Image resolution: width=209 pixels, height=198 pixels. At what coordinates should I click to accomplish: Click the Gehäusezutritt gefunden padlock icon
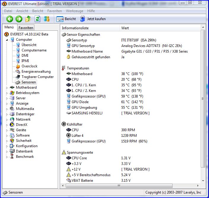click(68, 57)
